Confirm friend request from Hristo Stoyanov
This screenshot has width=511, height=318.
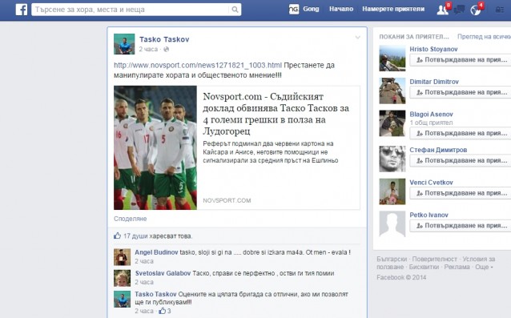pos(461,60)
